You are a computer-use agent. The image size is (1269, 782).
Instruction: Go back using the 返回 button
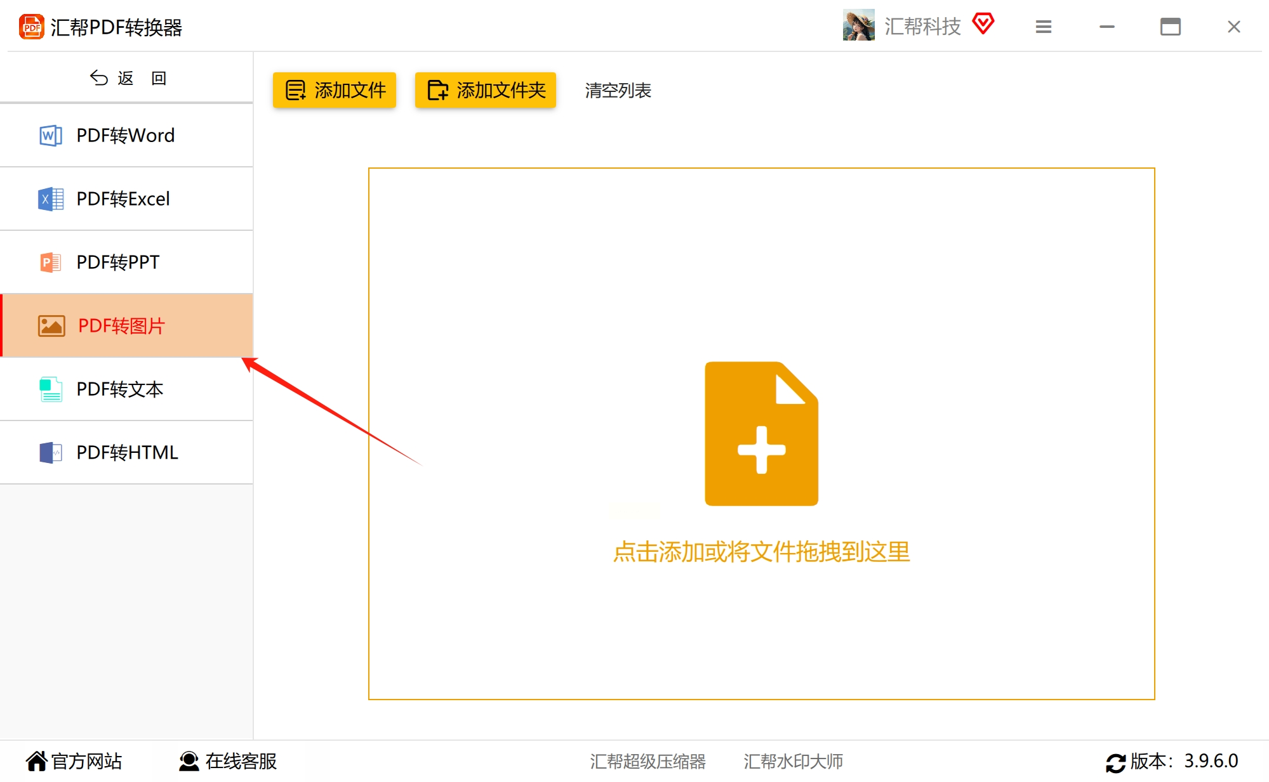click(127, 78)
